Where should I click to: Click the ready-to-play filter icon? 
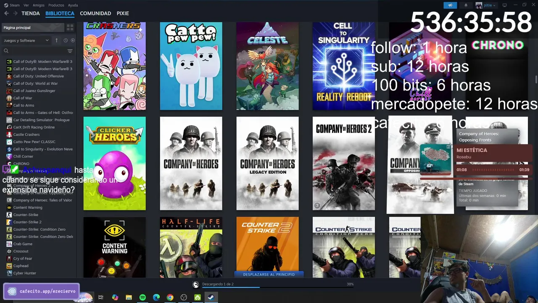(73, 40)
